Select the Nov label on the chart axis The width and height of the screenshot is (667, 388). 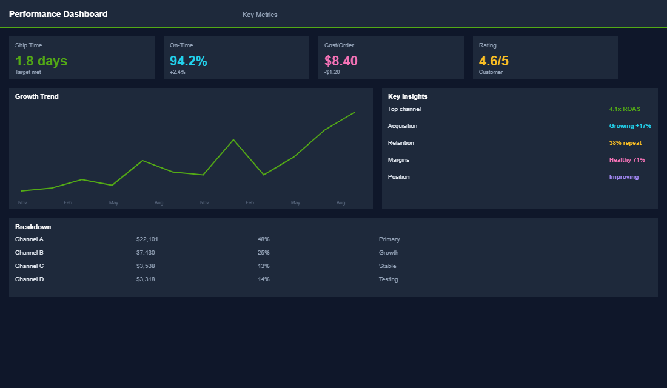pos(22,202)
